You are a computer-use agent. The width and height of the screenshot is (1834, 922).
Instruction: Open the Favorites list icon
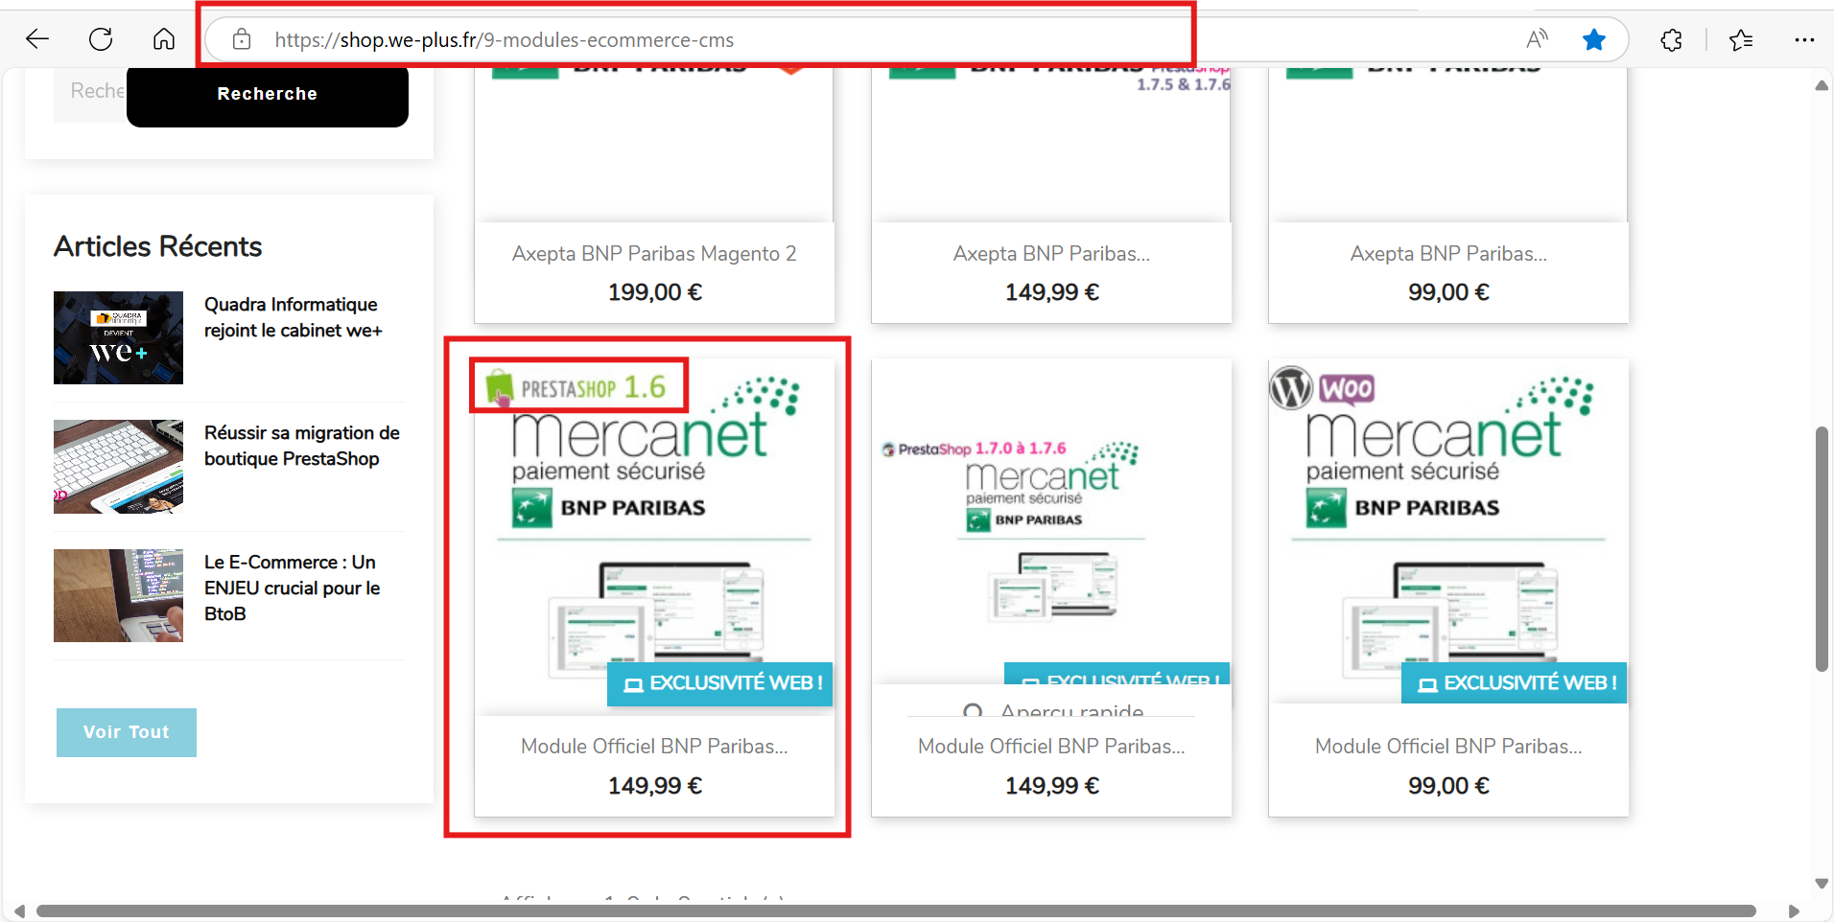[x=1741, y=39]
